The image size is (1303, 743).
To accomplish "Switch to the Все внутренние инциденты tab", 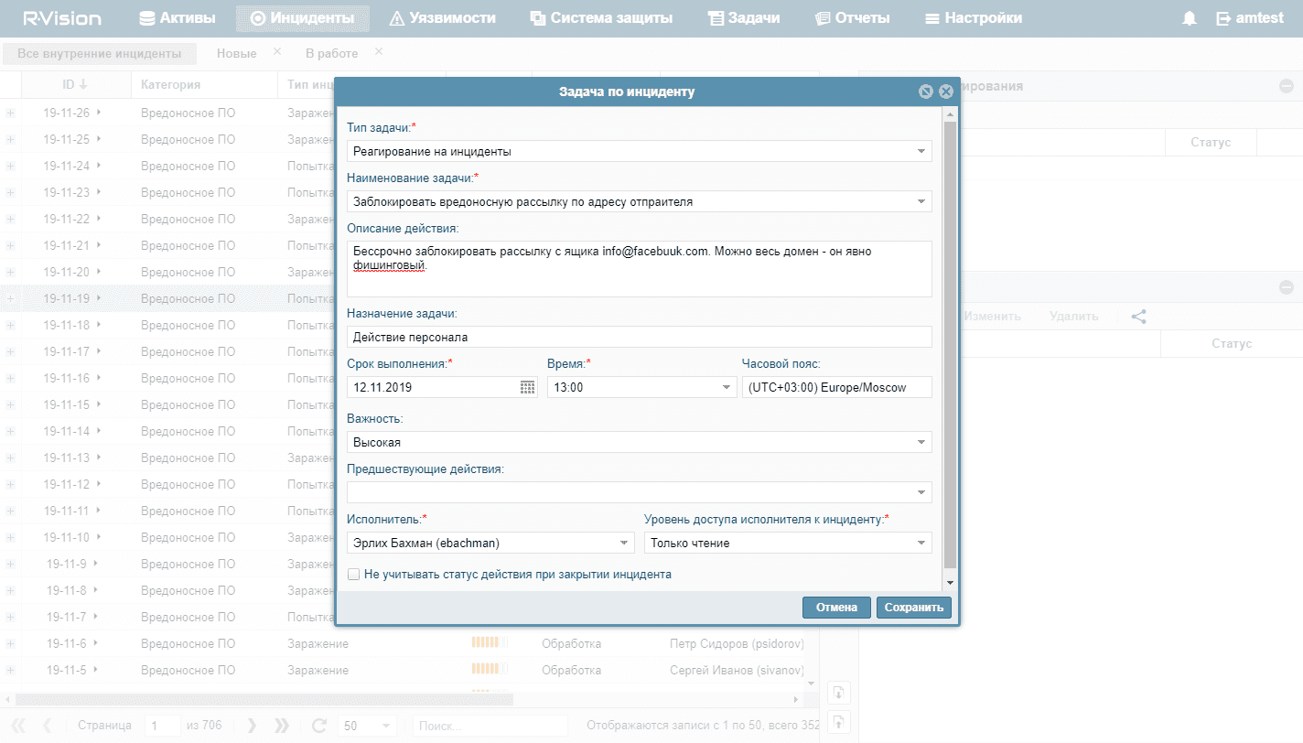I will click(99, 54).
